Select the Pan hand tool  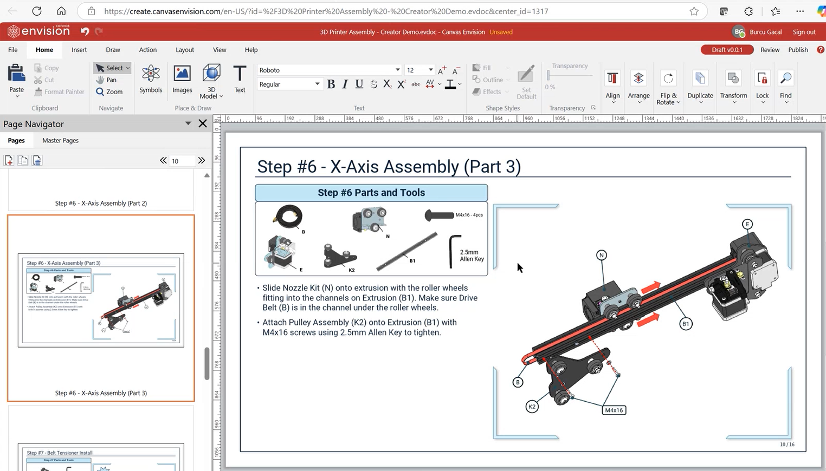click(107, 80)
